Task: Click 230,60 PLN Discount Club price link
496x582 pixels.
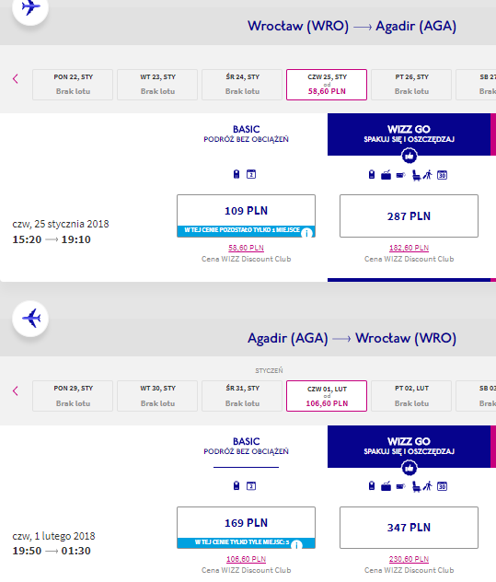Action: pos(409,559)
